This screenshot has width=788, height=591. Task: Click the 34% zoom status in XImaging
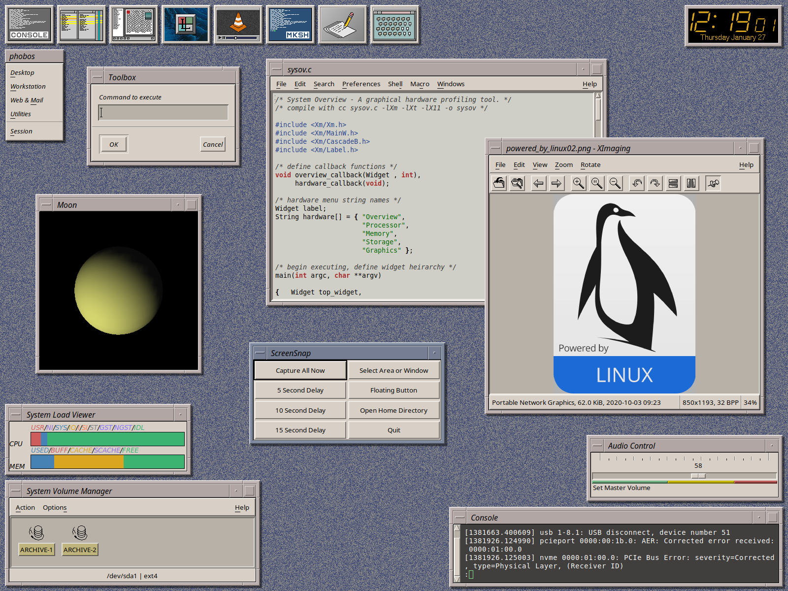click(x=750, y=402)
